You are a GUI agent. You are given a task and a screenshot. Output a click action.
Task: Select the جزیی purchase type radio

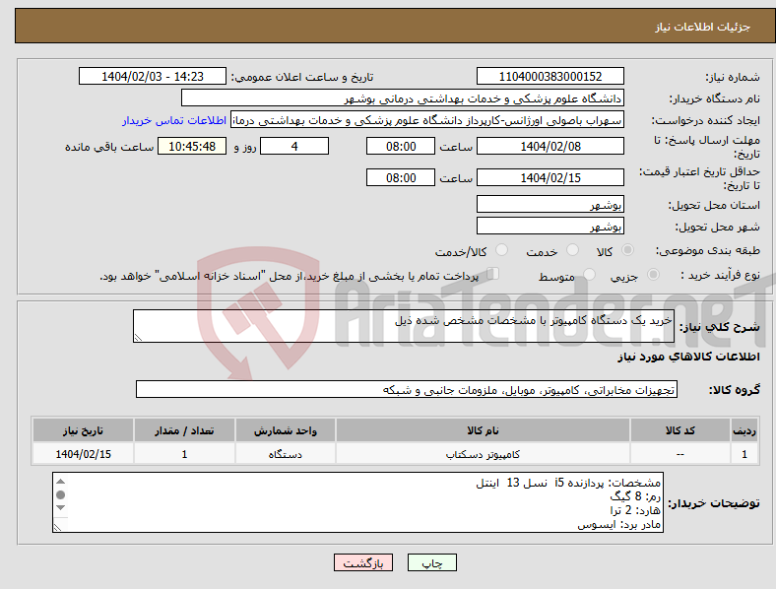pyautogui.click(x=653, y=274)
